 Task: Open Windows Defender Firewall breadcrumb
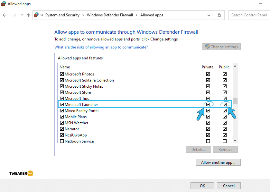(x=110, y=15)
